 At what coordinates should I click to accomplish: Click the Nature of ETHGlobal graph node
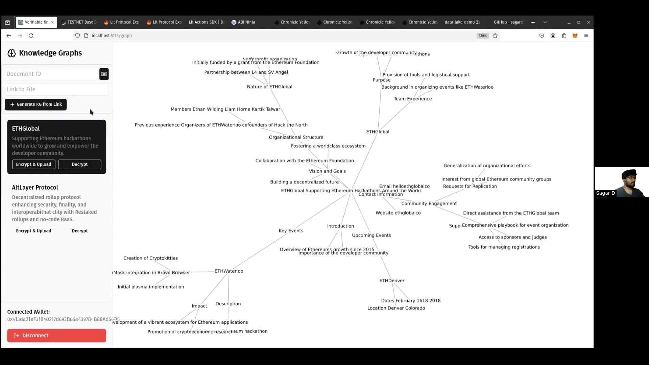pyautogui.click(x=270, y=87)
